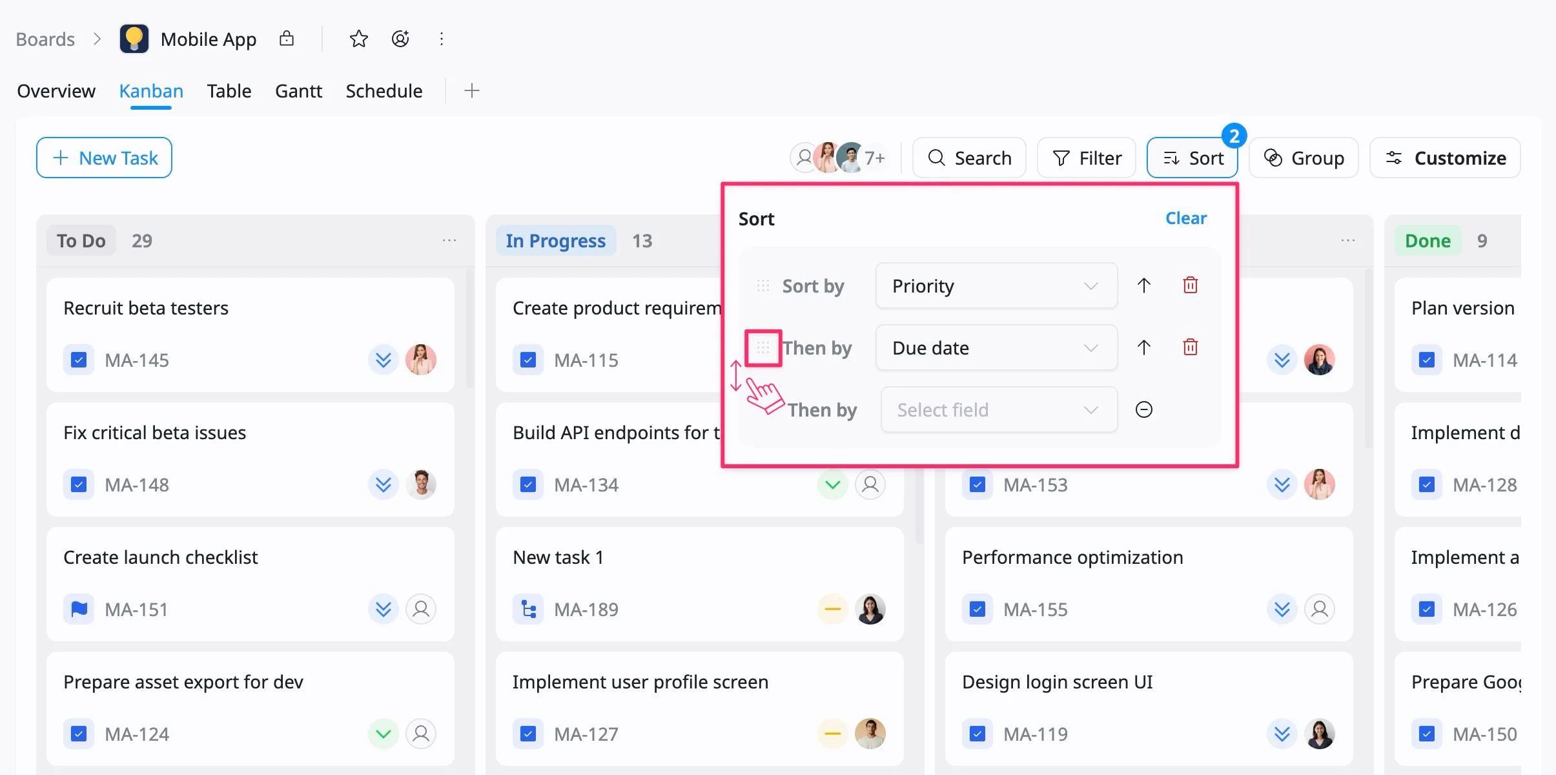Screen dimensions: 1556x775
Task: Open the 7+ members overflow list
Action: (875, 158)
